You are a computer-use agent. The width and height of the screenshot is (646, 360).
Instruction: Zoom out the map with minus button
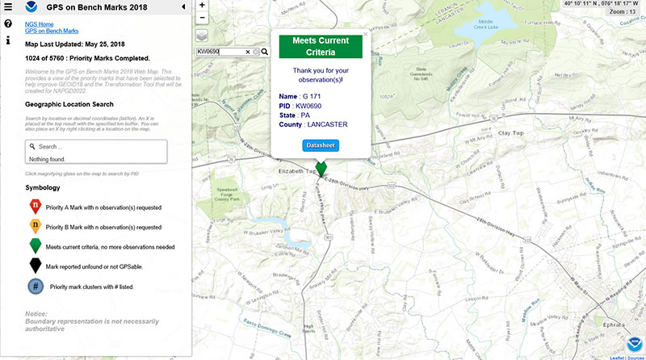(202, 16)
